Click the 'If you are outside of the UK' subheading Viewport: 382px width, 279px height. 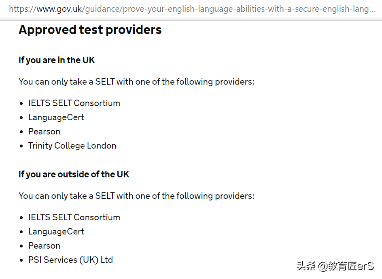click(74, 175)
